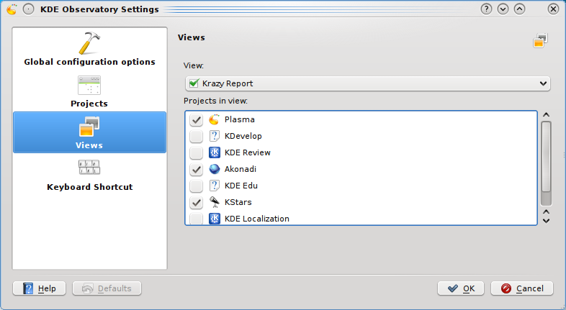Image resolution: width=566 pixels, height=310 pixels.
Task: Click scroll up arrow of projects list
Action: coord(546,115)
